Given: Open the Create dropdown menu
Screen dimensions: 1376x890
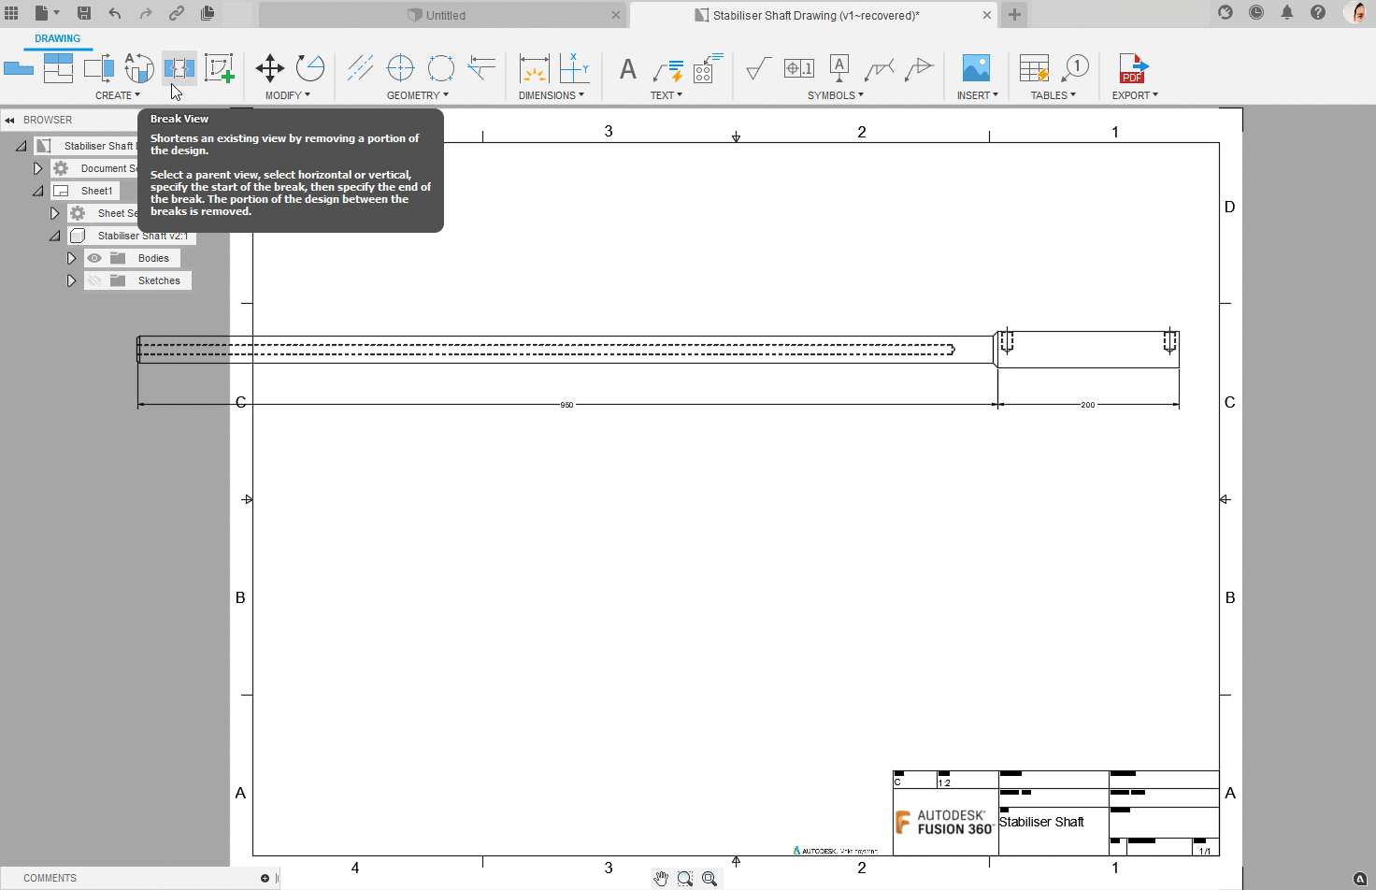Looking at the screenshot, I should click(117, 95).
